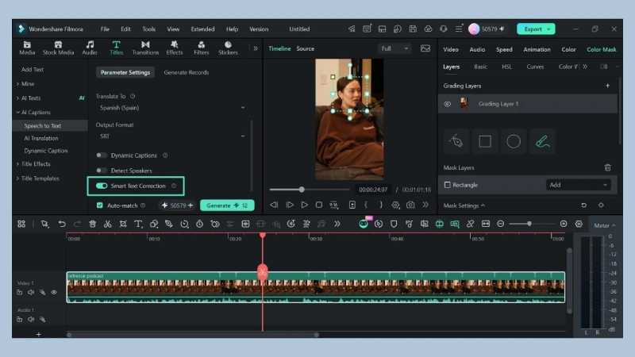Add a new track with plus icon
Image resolution: width=635 pixels, height=357 pixels.
[38, 334]
